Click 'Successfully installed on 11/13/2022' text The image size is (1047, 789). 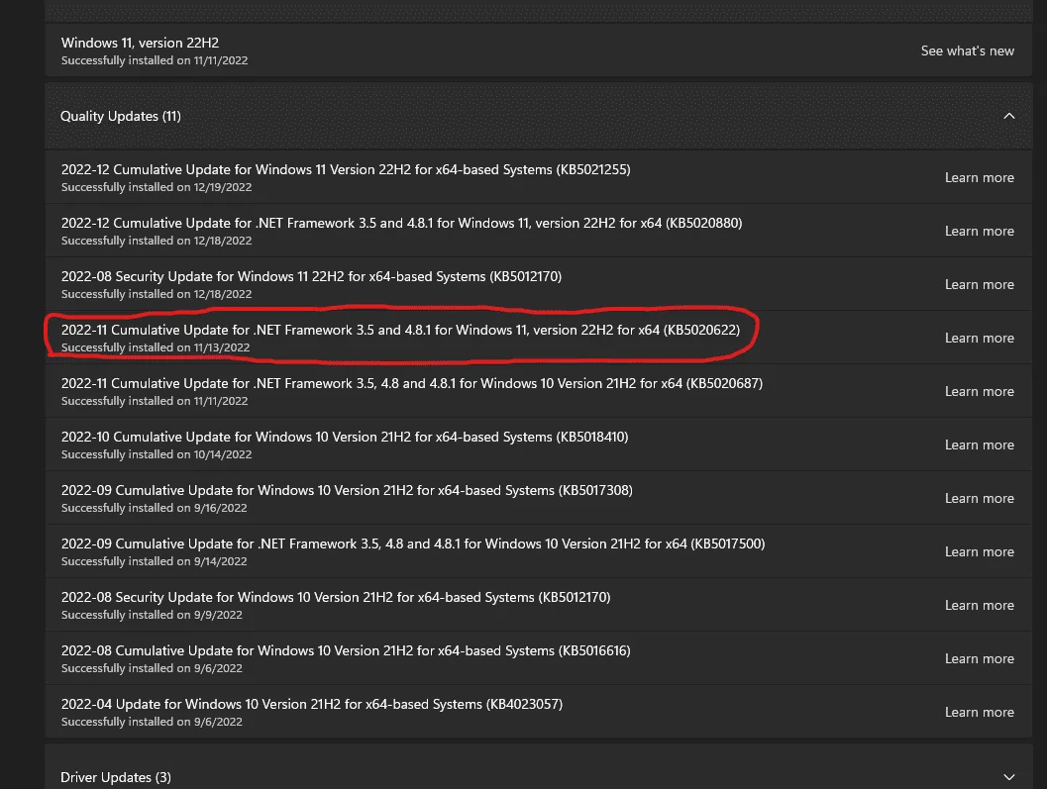click(x=156, y=347)
